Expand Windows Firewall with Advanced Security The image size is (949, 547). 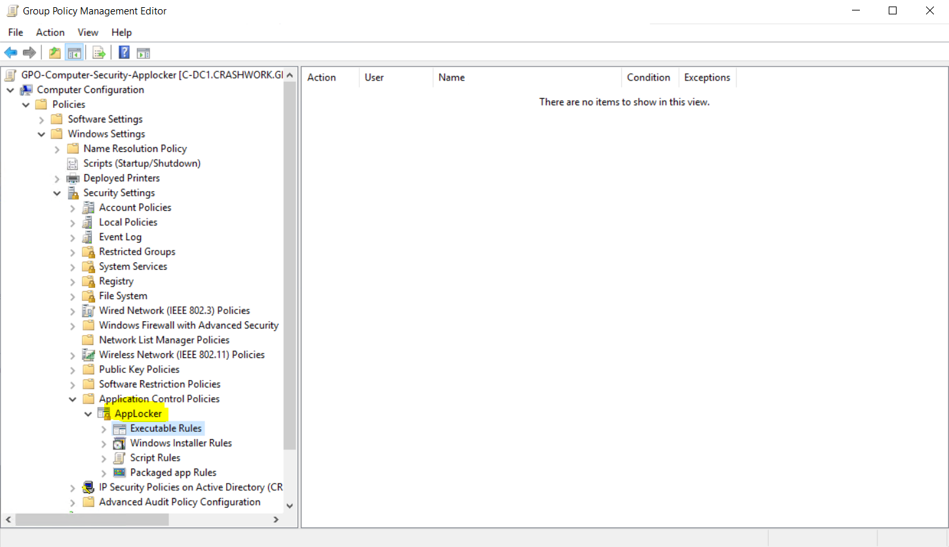(73, 325)
